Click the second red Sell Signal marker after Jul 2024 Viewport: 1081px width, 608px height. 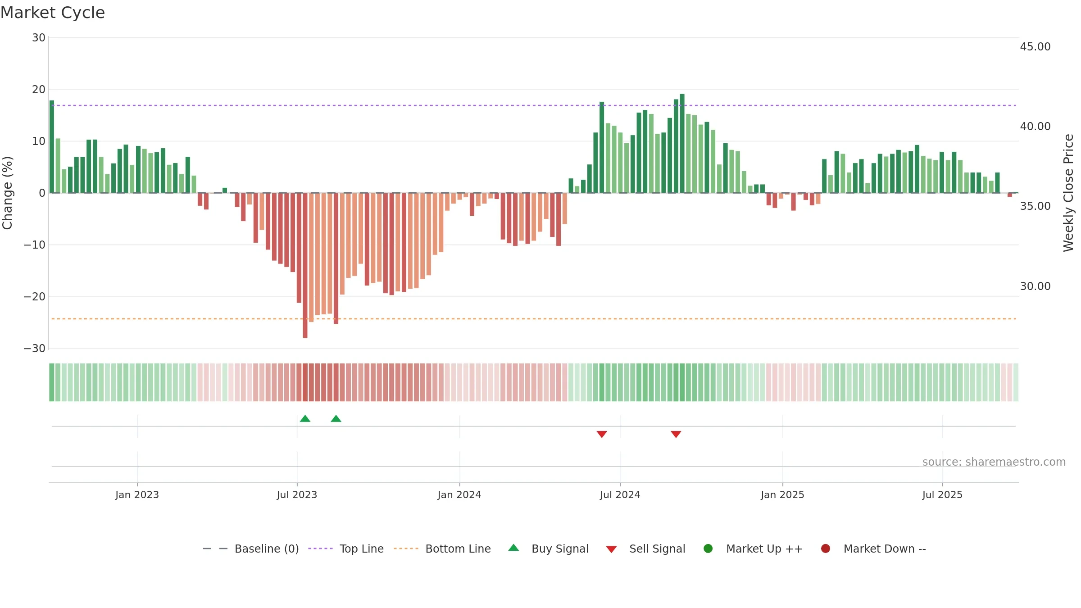pyautogui.click(x=676, y=434)
